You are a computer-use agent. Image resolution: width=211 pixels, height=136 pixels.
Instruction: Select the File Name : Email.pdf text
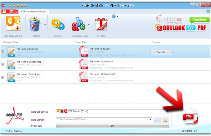click(100, 49)
